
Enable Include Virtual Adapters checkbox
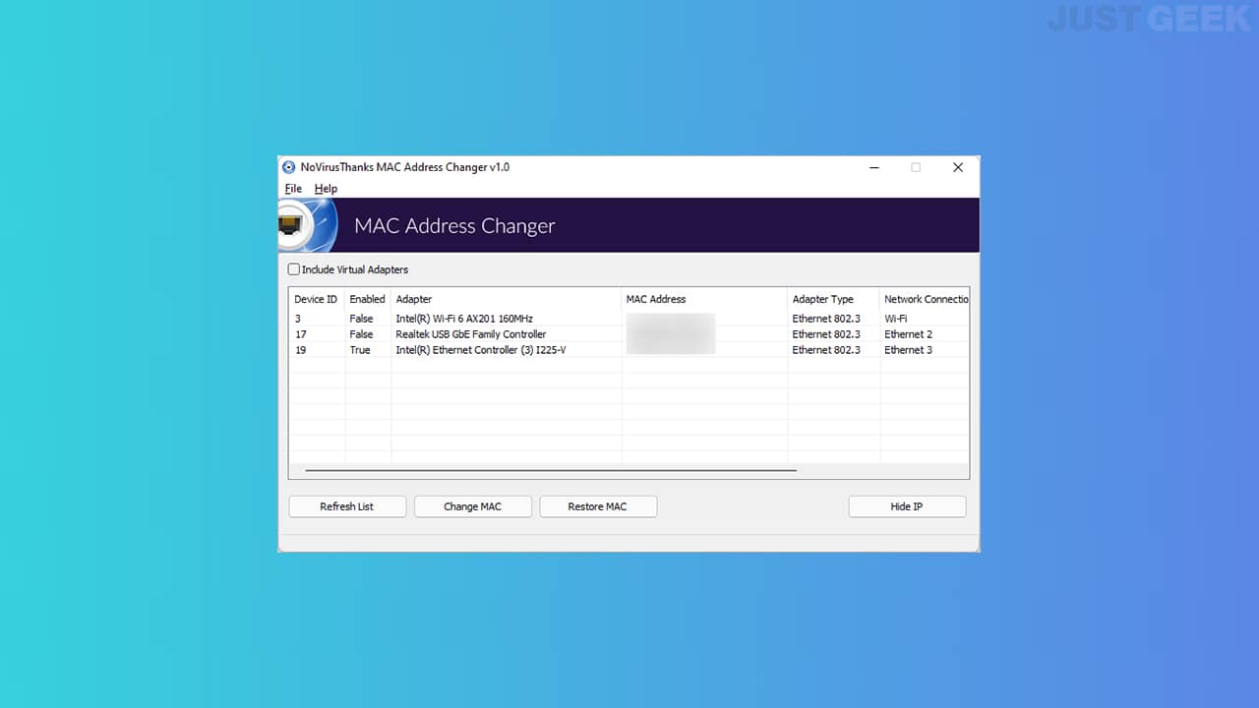point(293,269)
